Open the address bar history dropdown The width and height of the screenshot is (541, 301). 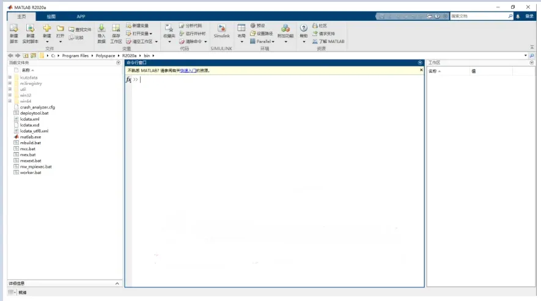526,56
